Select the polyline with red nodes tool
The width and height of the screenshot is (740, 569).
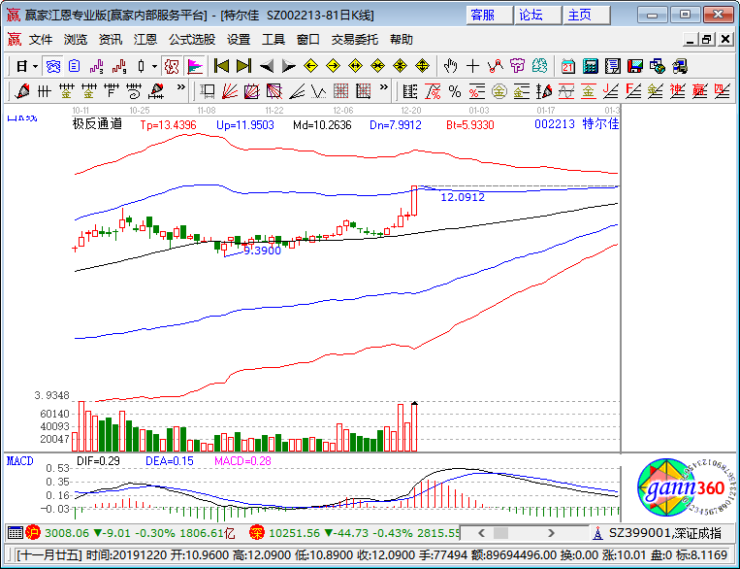pos(495,66)
